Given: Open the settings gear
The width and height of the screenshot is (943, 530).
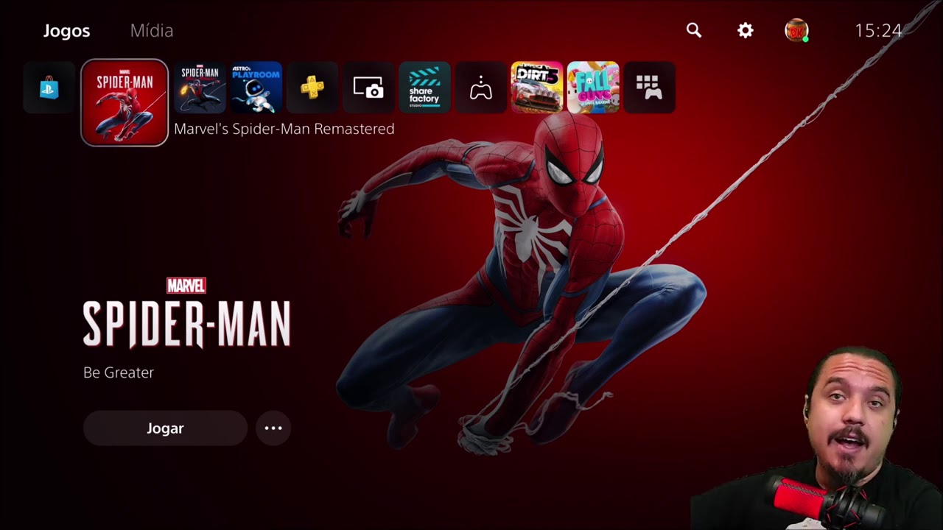Looking at the screenshot, I should (x=746, y=30).
